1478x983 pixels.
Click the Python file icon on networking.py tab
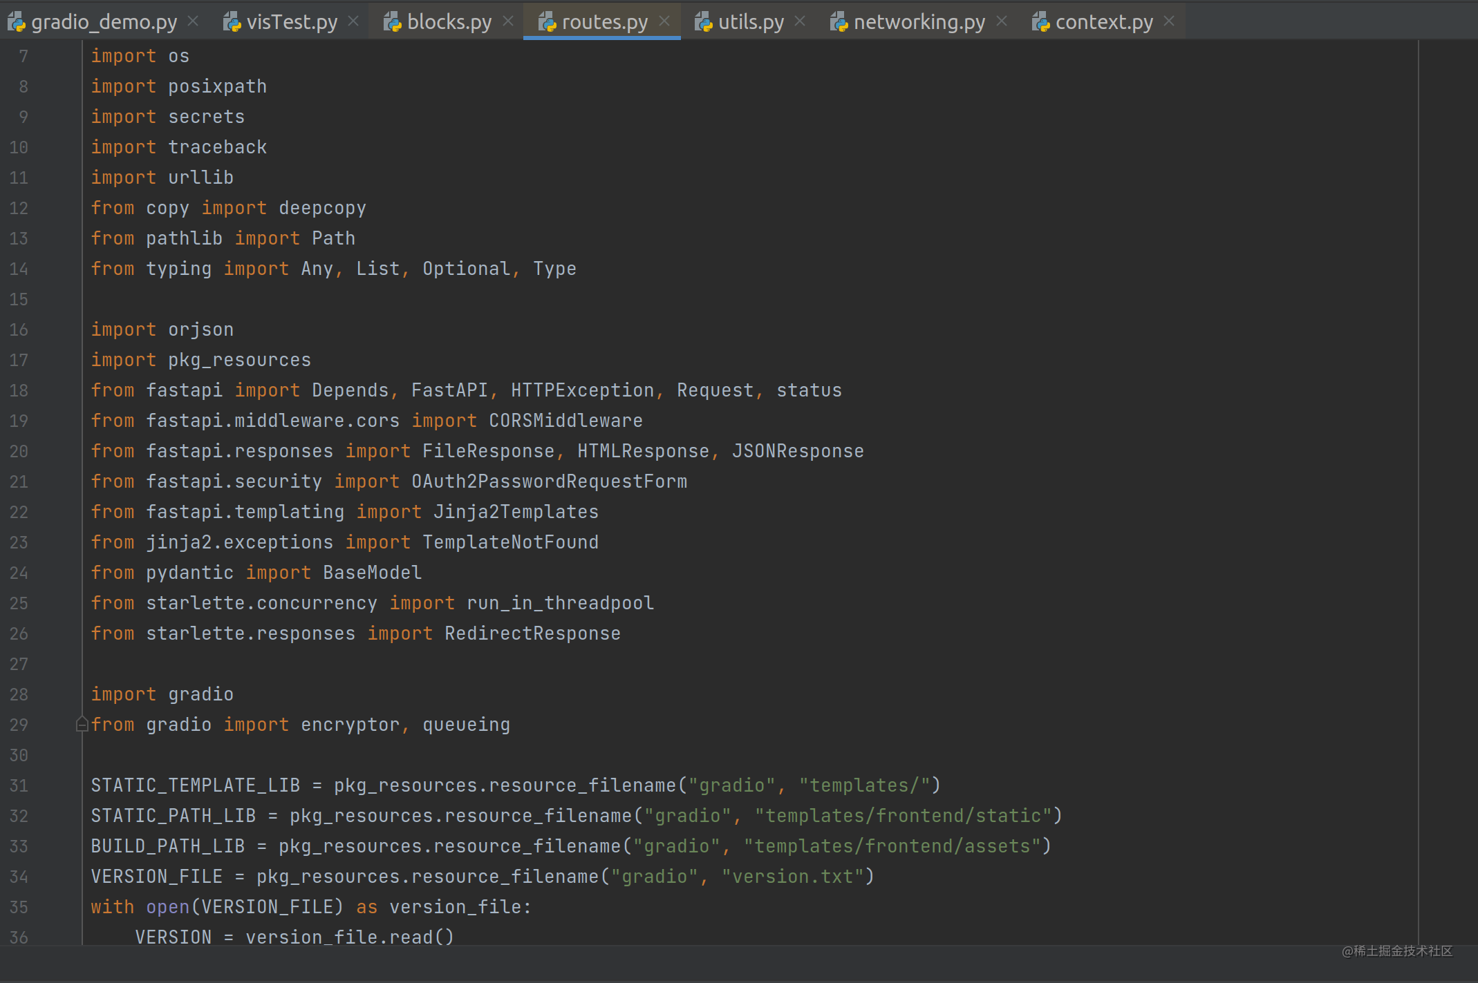pyautogui.click(x=839, y=22)
